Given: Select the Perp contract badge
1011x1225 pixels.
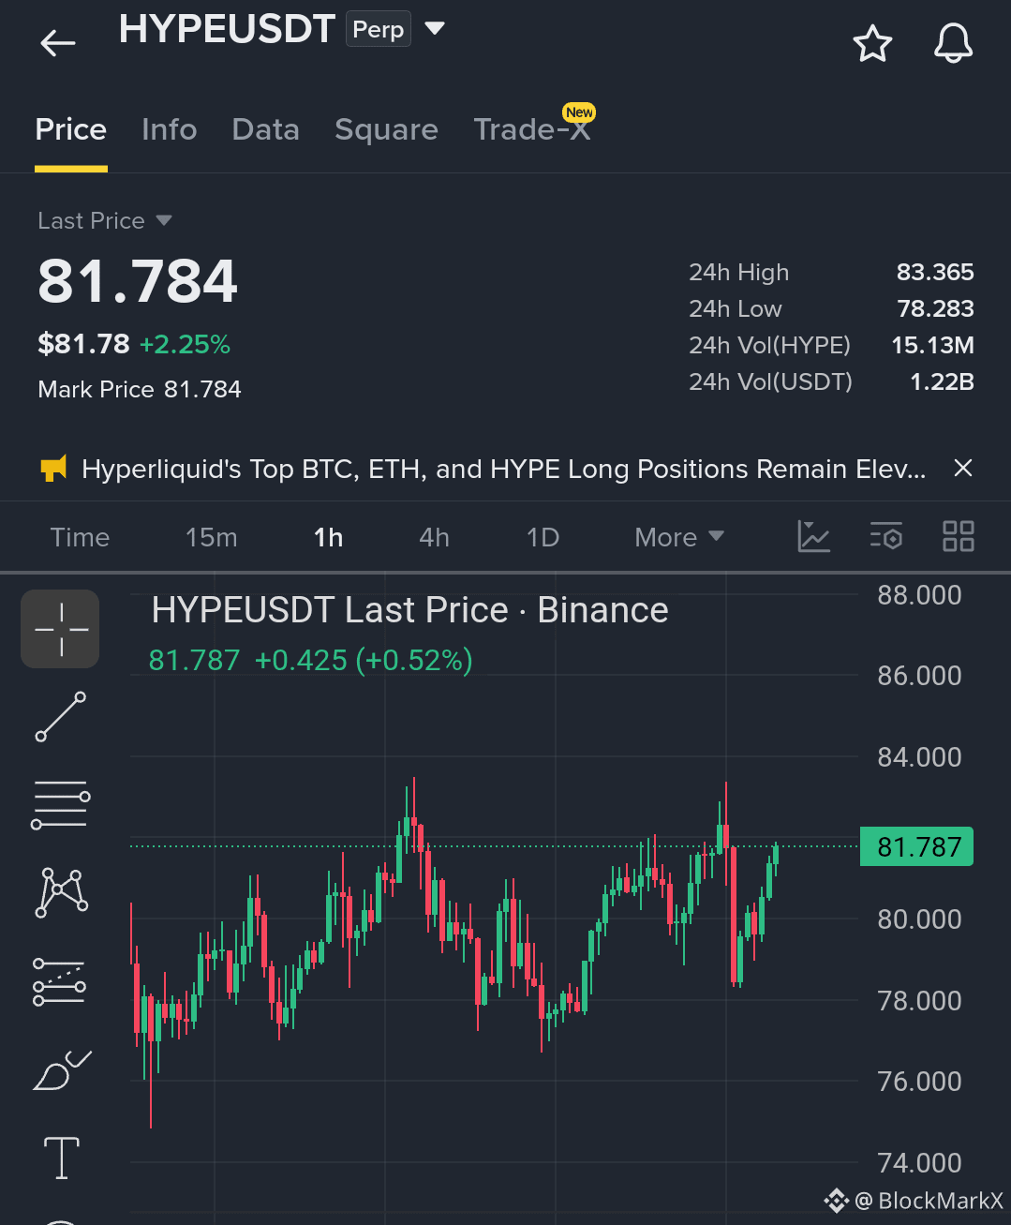Looking at the screenshot, I should click(x=379, y=29).
